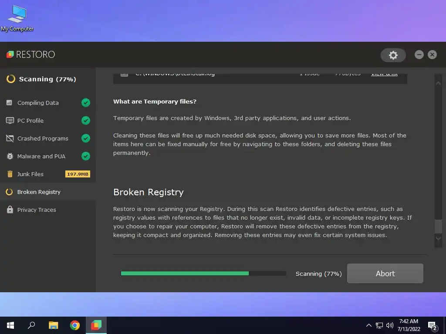Viewport: 446px width, 334px height.
Task: Click the PC Profile monitor icon
Action: (10, 120)
